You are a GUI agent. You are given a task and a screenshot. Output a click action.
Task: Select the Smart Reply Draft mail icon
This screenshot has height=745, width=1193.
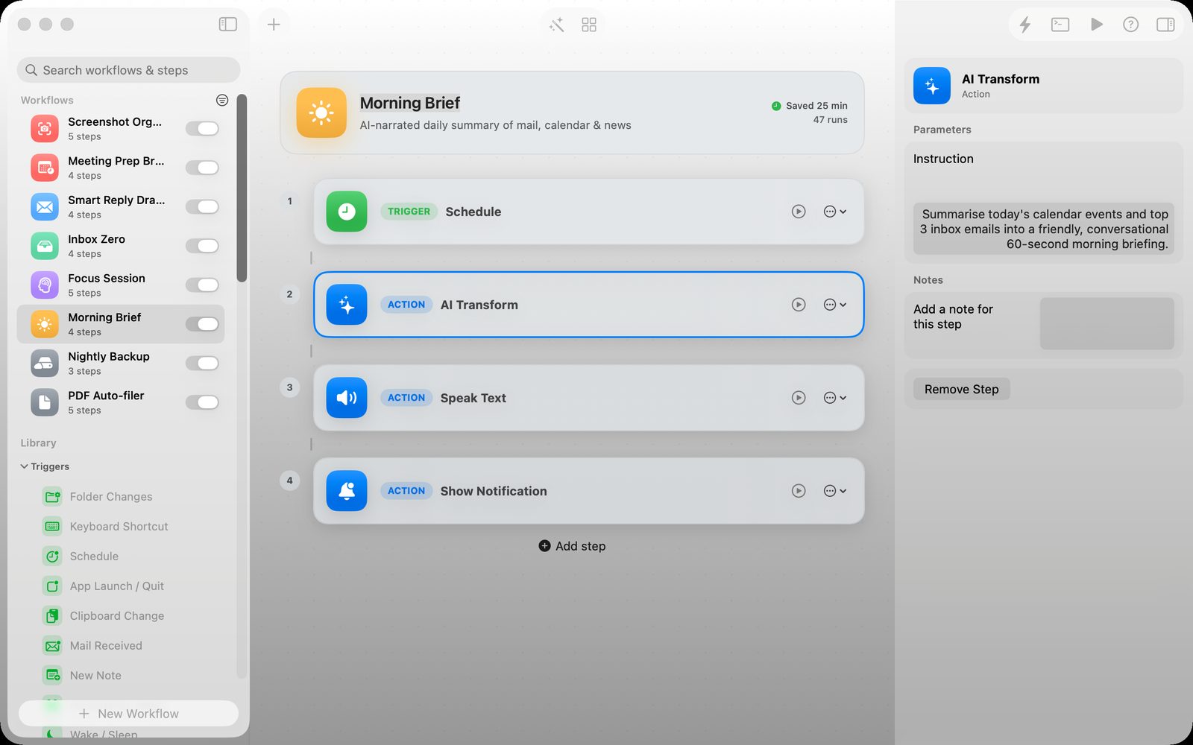pyautogui.click(x=45, y=207)
